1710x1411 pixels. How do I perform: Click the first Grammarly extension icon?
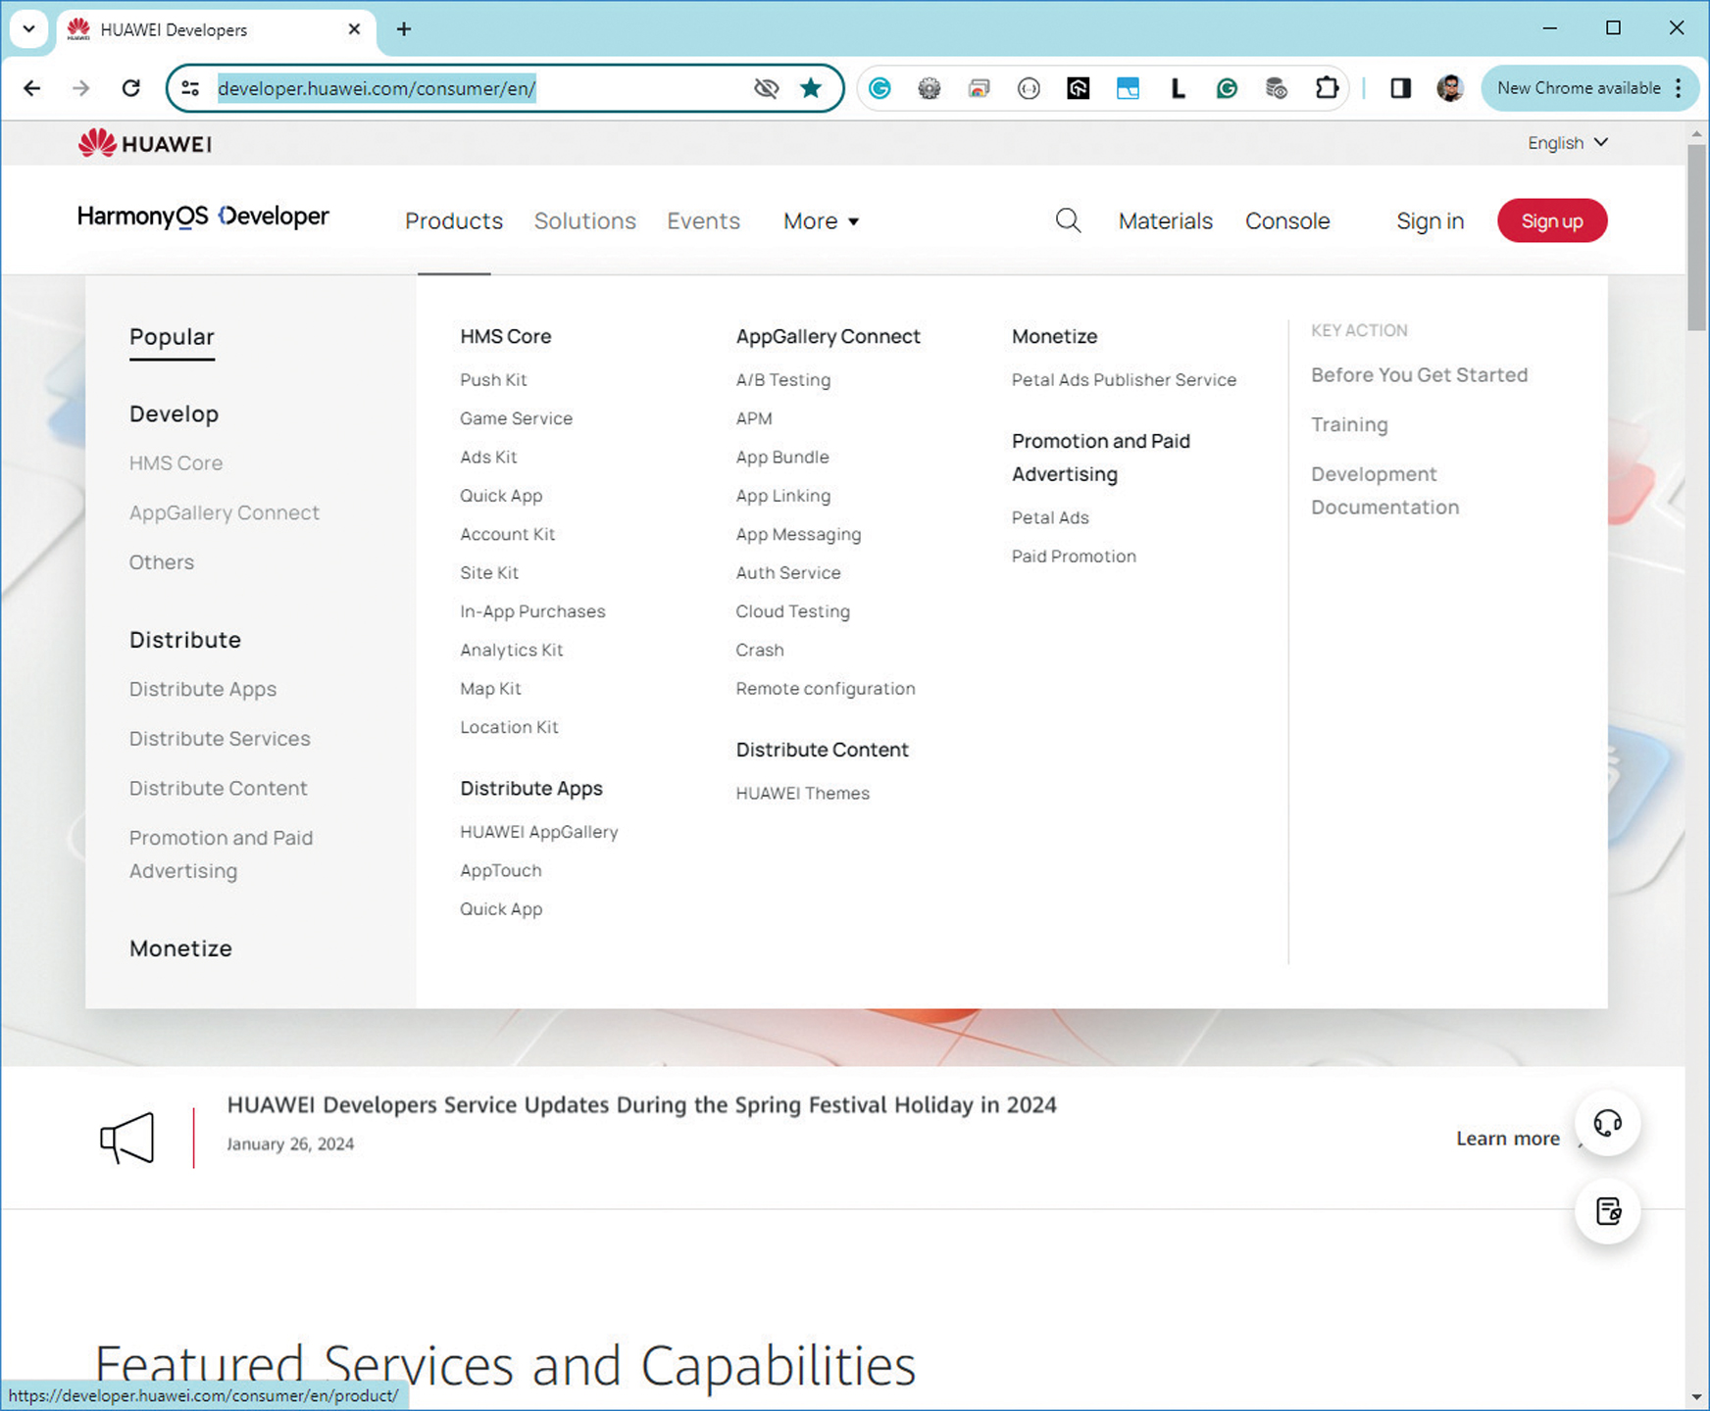[x=880, y=88]
